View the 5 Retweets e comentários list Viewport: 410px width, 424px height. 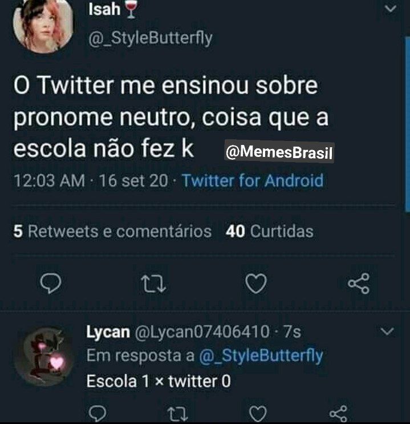112,232
